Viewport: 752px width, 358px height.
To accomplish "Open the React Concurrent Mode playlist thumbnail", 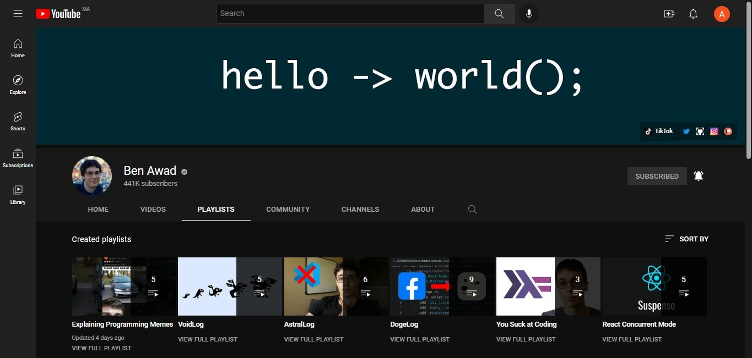I will (654, 287).
